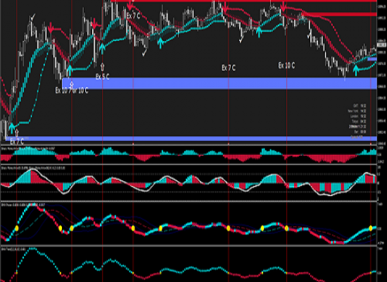Click the short red resistance bar at upper right

coord(339,14)
